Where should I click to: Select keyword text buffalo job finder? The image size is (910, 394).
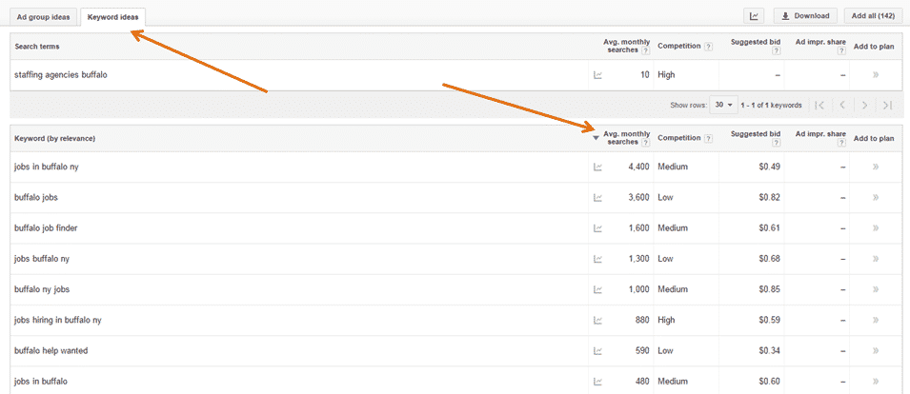tap(46, 228)
